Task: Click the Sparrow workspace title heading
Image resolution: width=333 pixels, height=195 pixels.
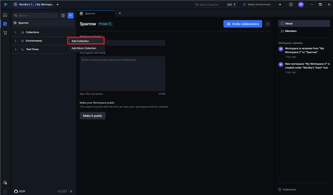Action: coord(88,24)
